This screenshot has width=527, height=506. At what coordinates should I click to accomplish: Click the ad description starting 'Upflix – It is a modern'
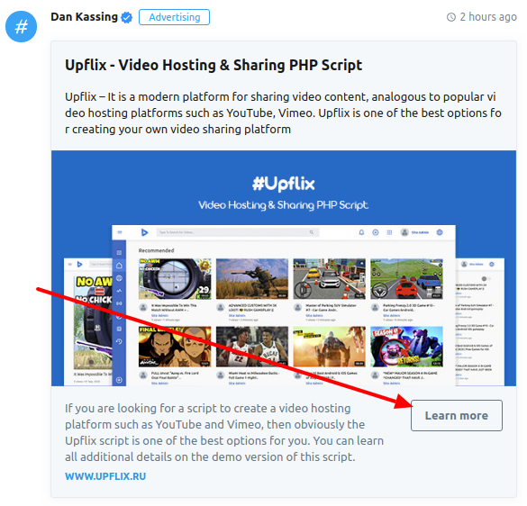coord(283,113)
